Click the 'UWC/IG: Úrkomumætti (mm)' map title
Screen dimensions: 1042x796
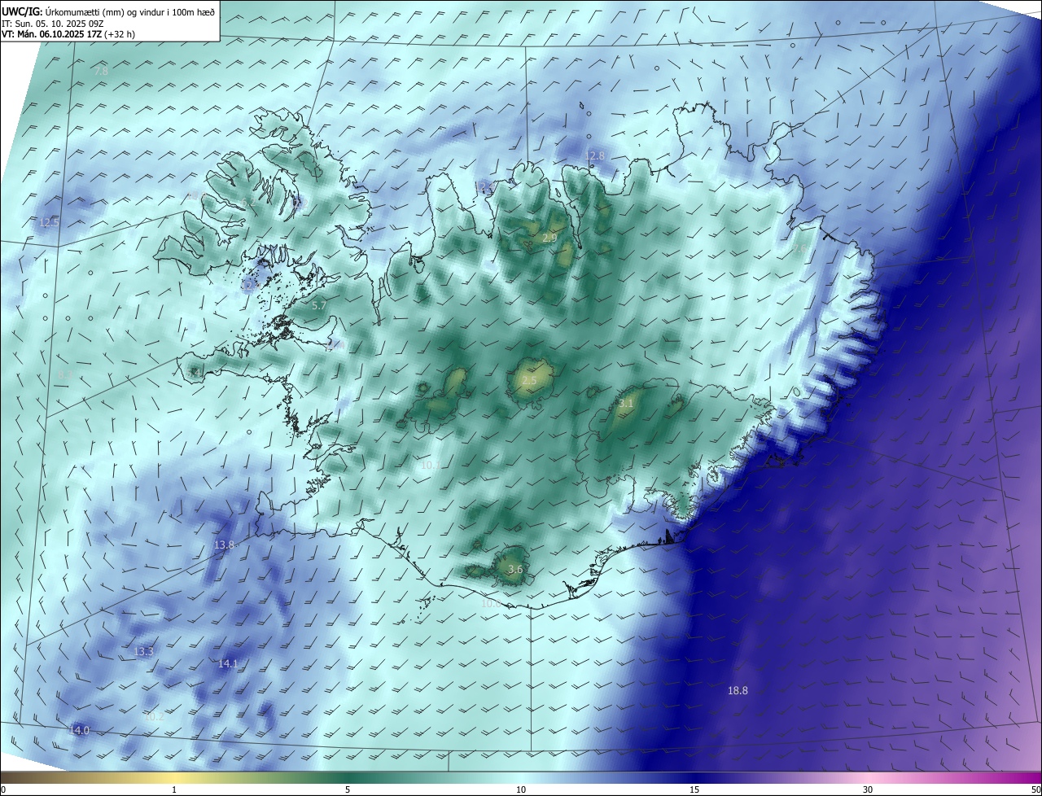[63, 11]
